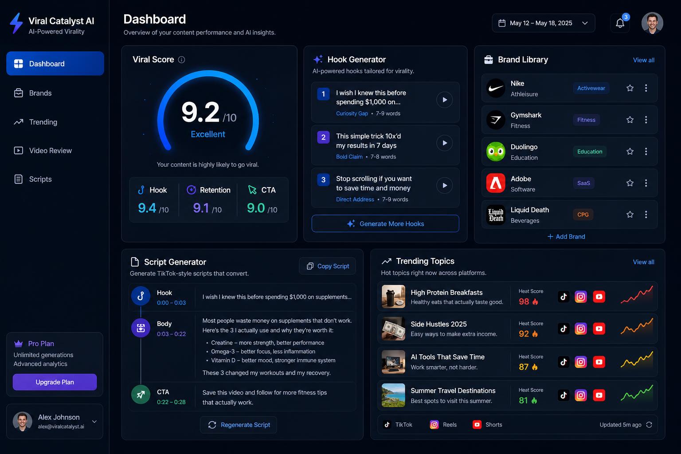Screen dimensions: 681x454
Task: Open more options for Nike
Action: pyautogui.click(x=646, y=88)
